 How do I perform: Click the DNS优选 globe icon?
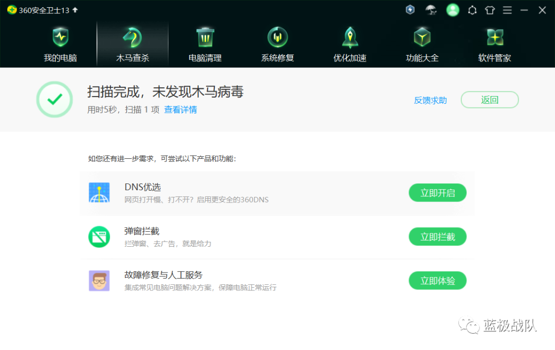click(x=99, y=193)
